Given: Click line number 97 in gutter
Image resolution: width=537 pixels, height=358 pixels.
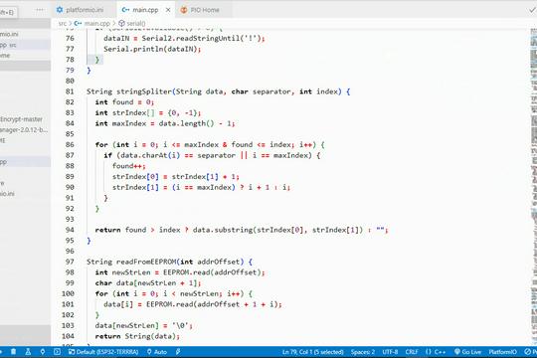Looking at the screenshot, I should click(70, 262).
